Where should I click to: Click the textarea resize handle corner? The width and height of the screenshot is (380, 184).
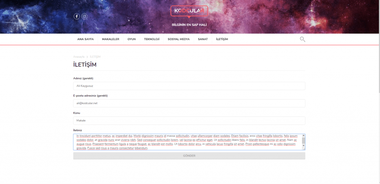coord(304,149)
